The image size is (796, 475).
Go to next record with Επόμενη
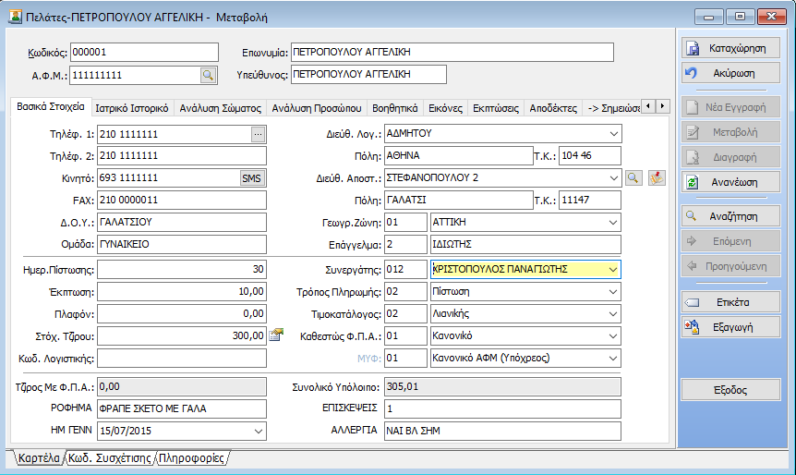click(x=730, y=241)
